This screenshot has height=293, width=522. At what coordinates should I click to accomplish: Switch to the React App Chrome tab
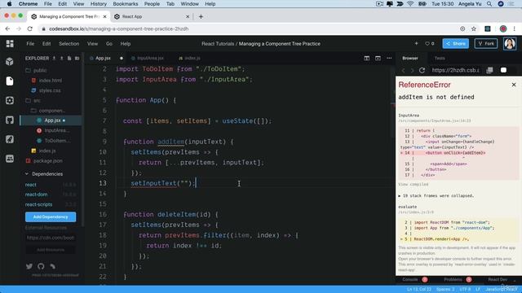click(151, 16)
